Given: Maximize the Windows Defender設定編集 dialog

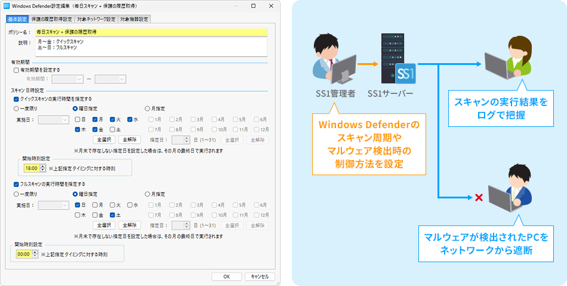Looking at the screenshot, I should click(253, 6).
